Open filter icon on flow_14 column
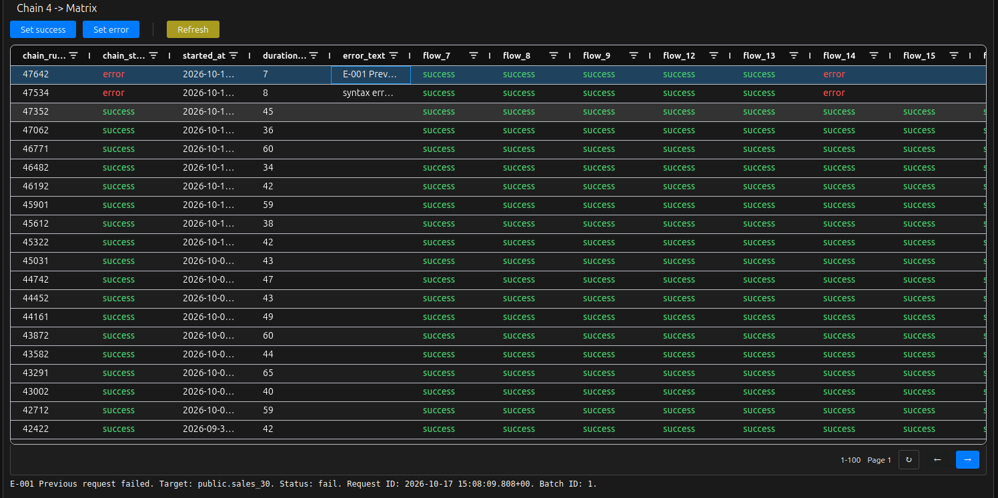Viewport: 998px width, 498px height. (874, 55)
